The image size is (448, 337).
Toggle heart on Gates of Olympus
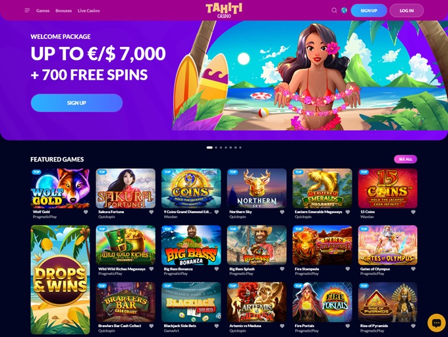tap(413, 269)
